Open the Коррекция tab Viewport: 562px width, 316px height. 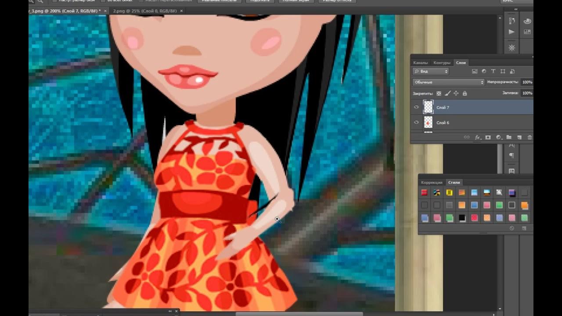tap(432, 183)
